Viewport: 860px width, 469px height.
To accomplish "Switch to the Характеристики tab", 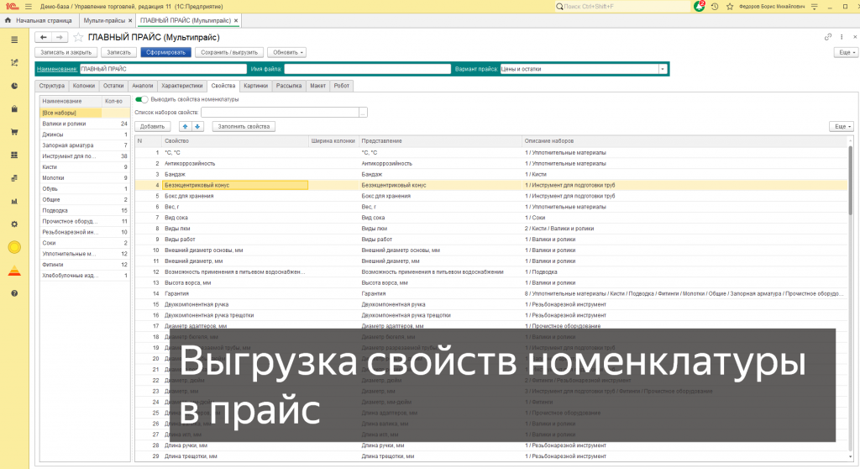I will click(182, 86).
